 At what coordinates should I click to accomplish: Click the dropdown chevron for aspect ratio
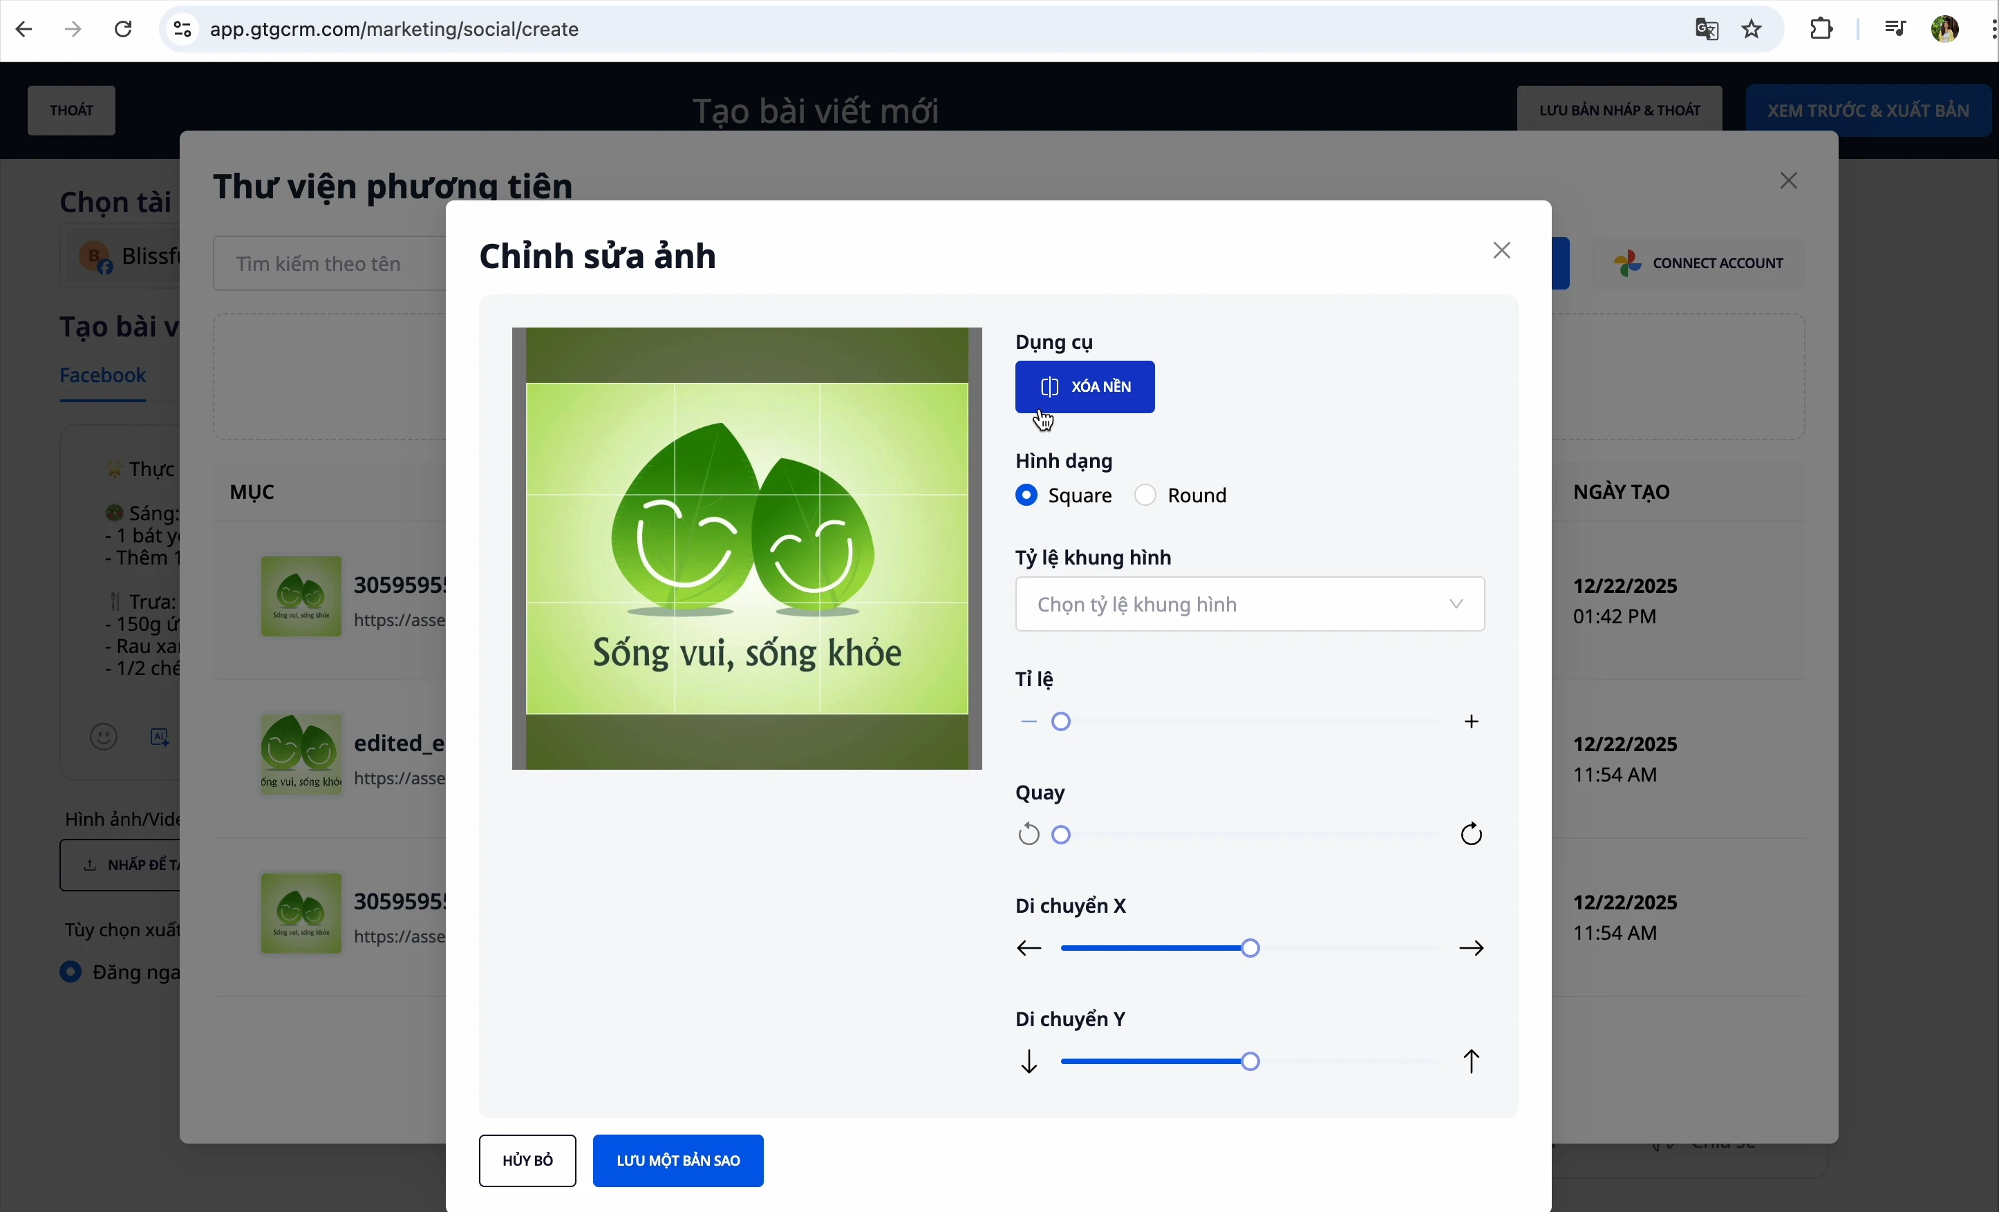pyautogui.click(x=1456, y=605)
